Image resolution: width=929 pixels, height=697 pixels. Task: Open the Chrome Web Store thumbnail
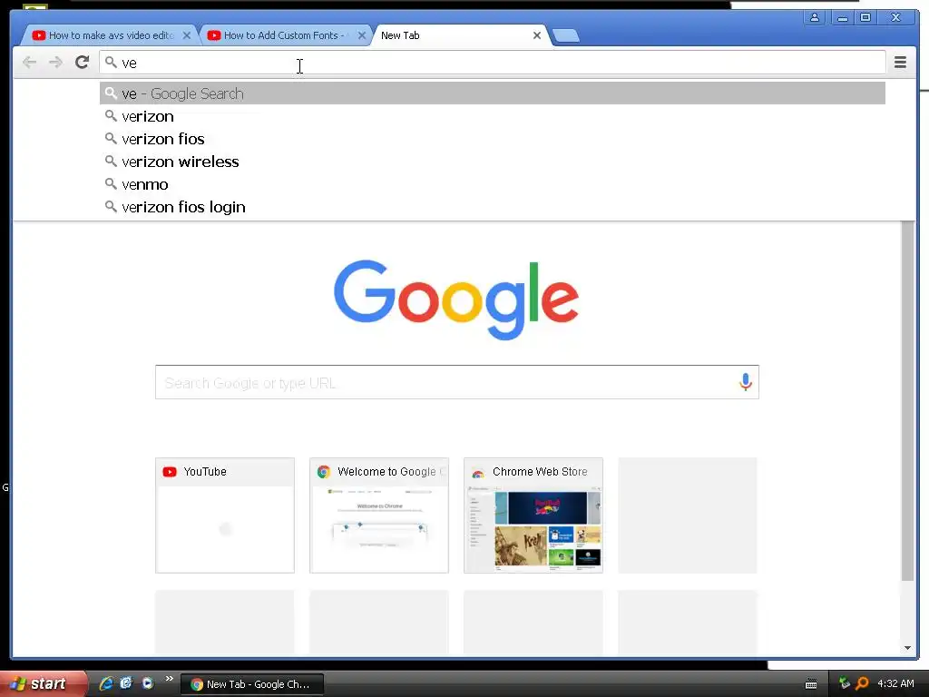pyautogui.click(x=533, y=515)
